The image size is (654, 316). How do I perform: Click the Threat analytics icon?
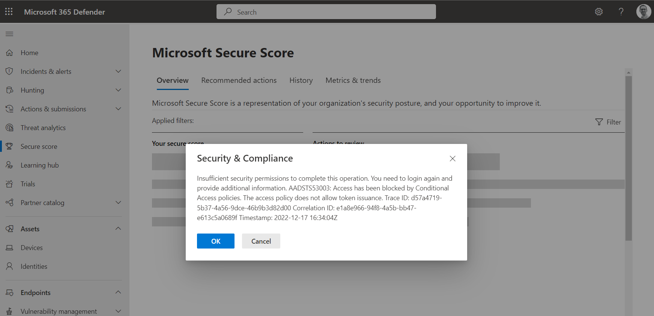tap(9, 127)
